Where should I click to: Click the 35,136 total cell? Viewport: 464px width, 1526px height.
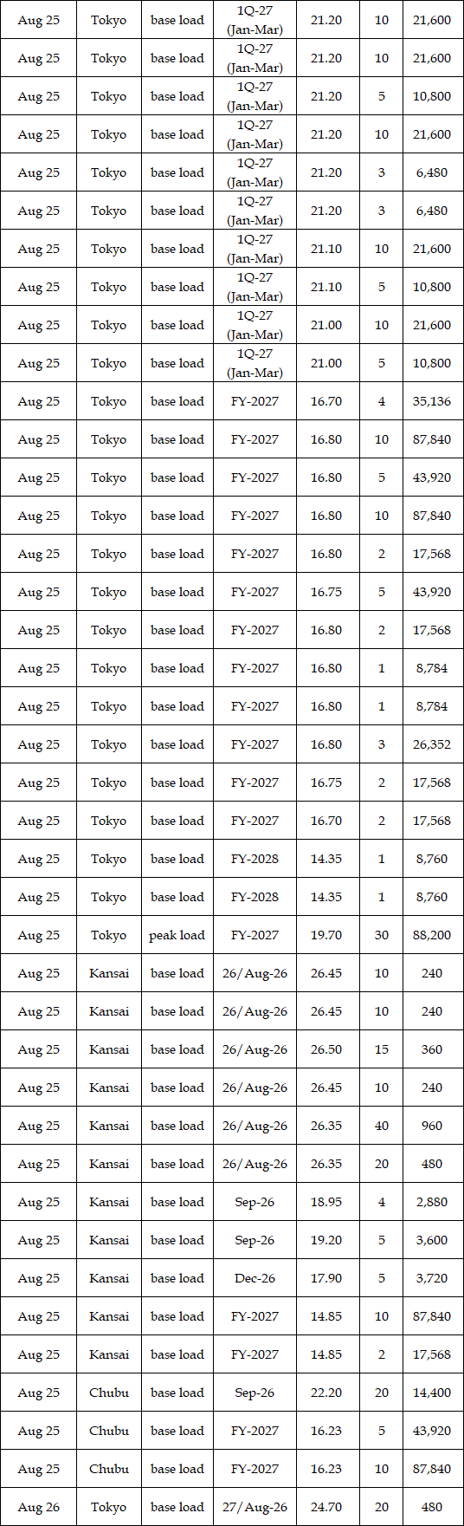pyautogui.click(x=432, y=401)
